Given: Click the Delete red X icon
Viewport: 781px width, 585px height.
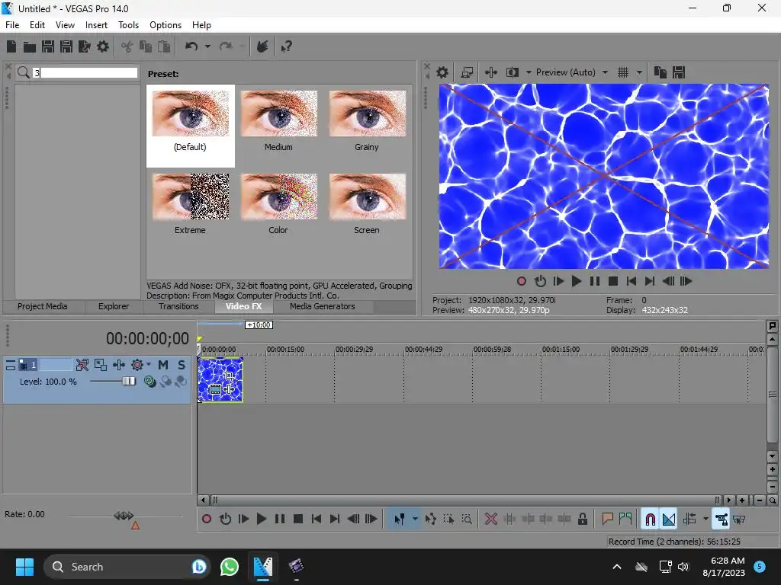Looking at the screenshot, I should click(491, 519).
